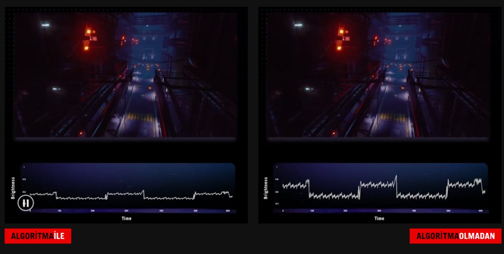Click the left video scene preview

click(x=126, y=75)
